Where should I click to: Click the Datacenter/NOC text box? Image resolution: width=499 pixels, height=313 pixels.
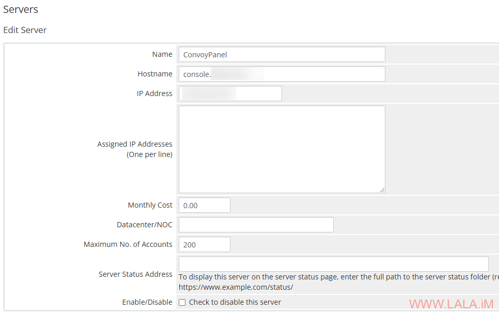coord(256,225)
